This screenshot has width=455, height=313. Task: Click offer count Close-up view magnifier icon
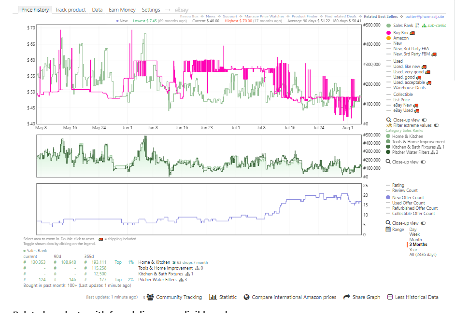coord(388,223)
